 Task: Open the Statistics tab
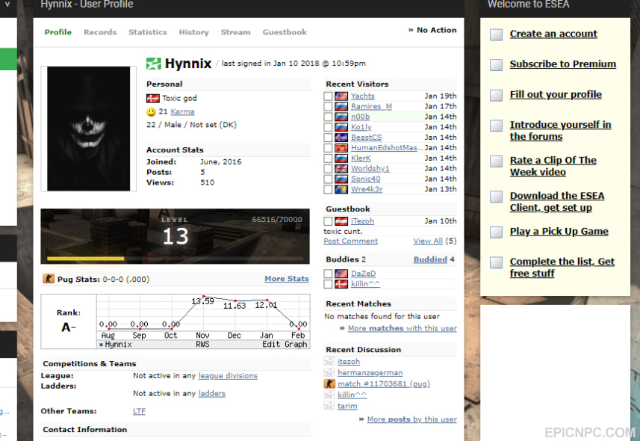tap(148, 32)
